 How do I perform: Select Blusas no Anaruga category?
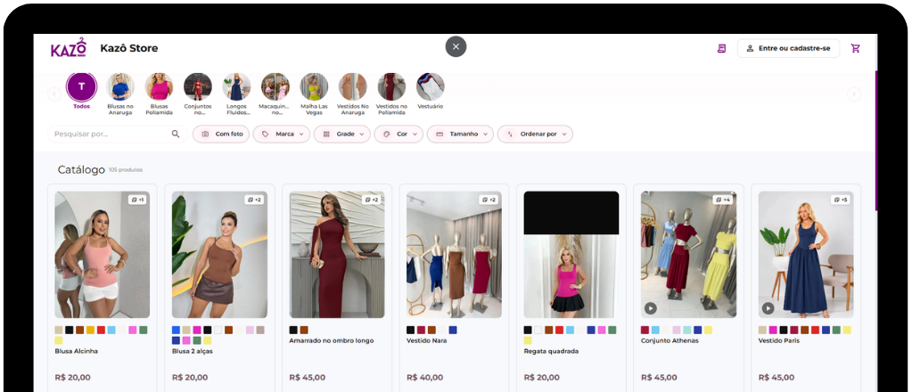[x=120, y=94]
